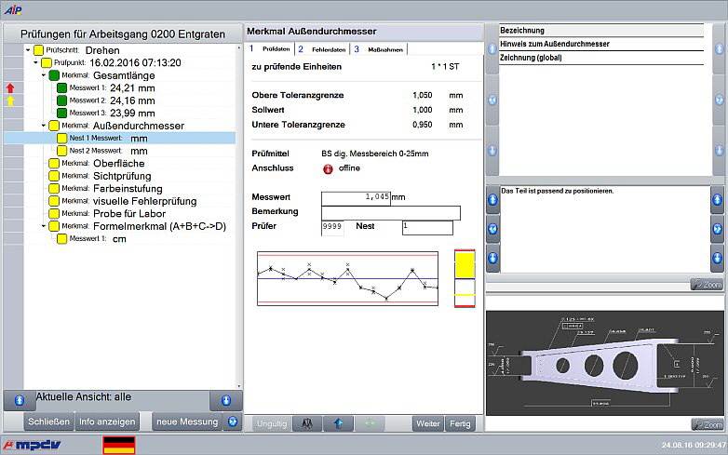Collapse the Prüfpunkt 16.02.2016 node
Screen dimensions: 728x455
click(x=35, y=62)
